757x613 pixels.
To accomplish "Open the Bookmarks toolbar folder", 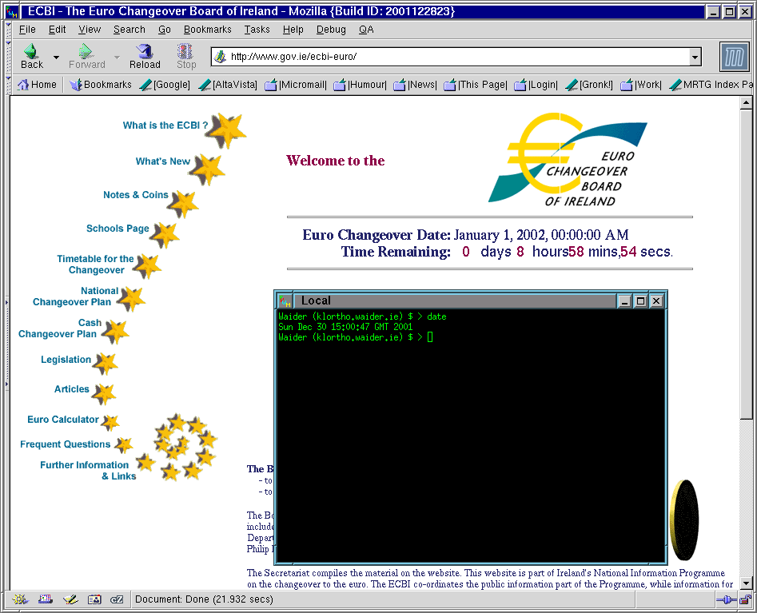I will click(101, 85).
